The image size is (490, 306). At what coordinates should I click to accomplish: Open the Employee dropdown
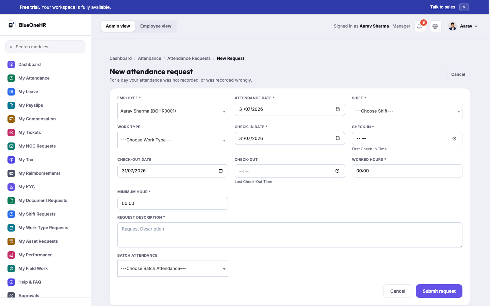(x=173, y=111)
